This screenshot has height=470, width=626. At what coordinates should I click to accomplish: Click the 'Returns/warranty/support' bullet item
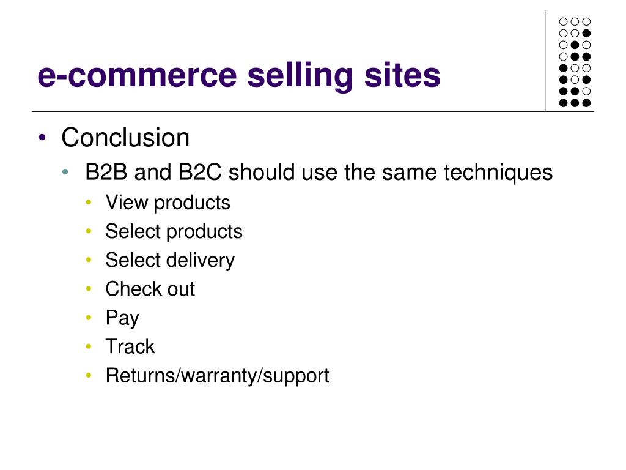pyautogui.click(x=217, y=376)
